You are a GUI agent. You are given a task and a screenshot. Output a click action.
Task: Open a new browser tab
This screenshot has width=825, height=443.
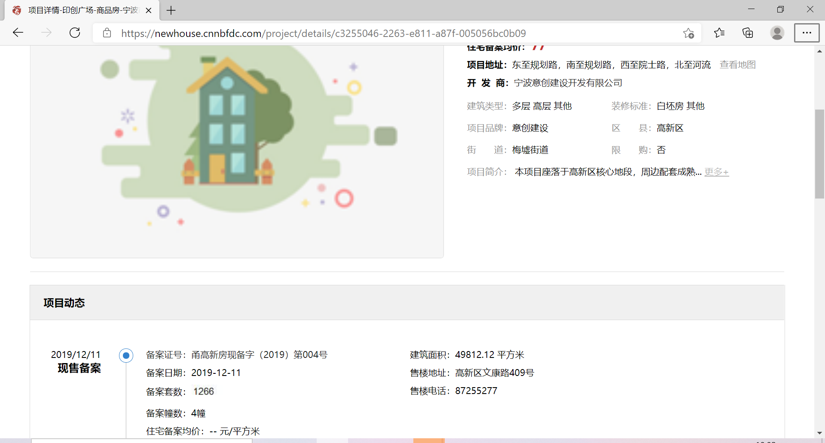(171, 10)
